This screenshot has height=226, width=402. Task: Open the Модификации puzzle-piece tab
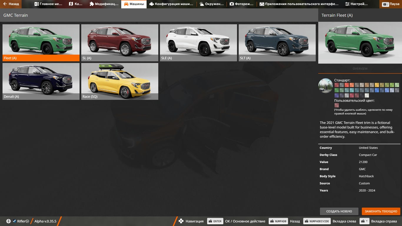[104, 4]
